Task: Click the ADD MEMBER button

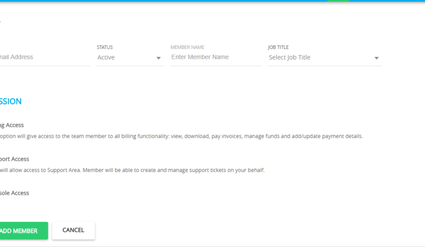Action: [x=24, y=231]
